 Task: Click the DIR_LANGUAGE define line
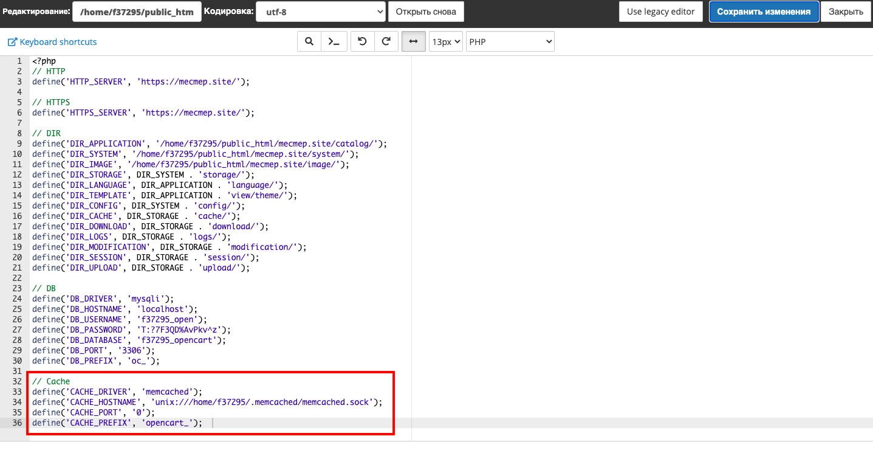[x=160, y=185]
